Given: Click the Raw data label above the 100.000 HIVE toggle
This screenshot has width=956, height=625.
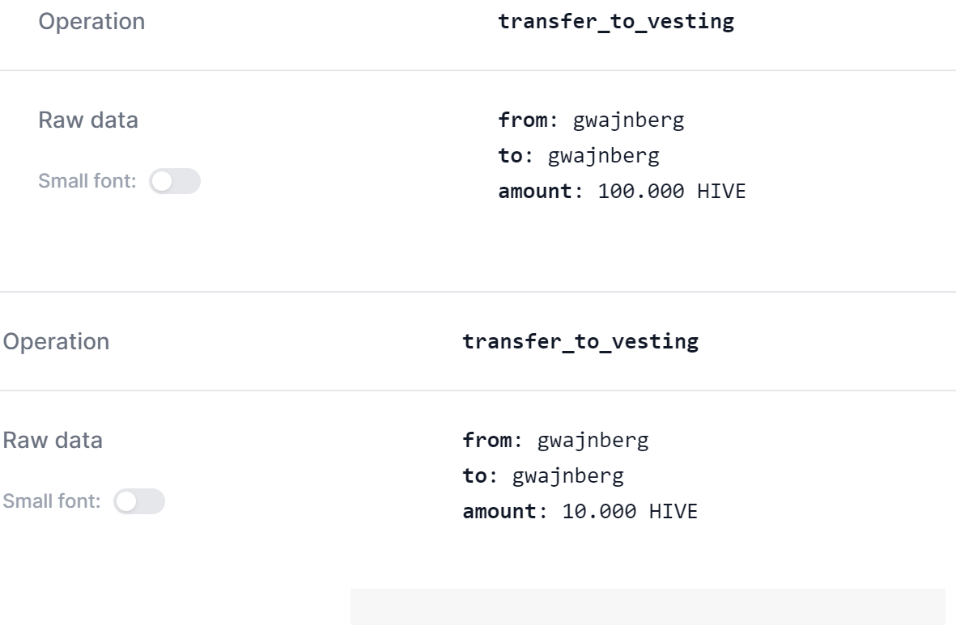Looking at the screenshot, I should 88,120.
